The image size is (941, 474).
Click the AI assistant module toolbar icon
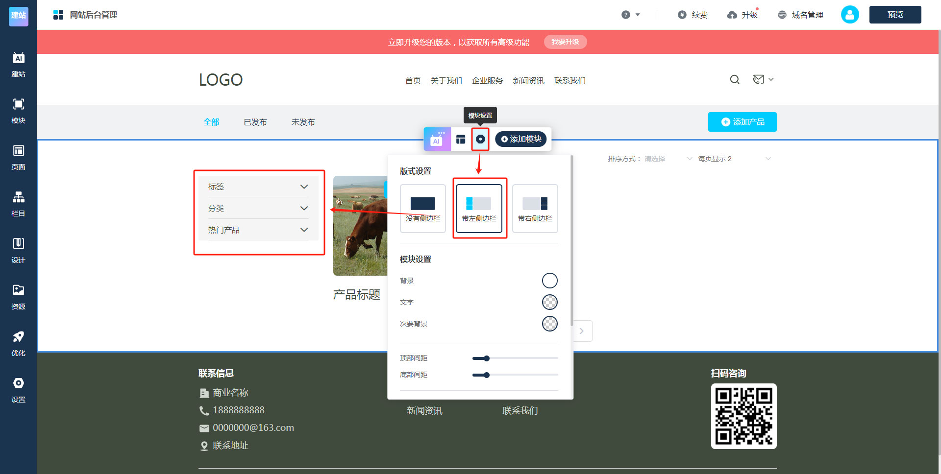[x=437, y=139]
